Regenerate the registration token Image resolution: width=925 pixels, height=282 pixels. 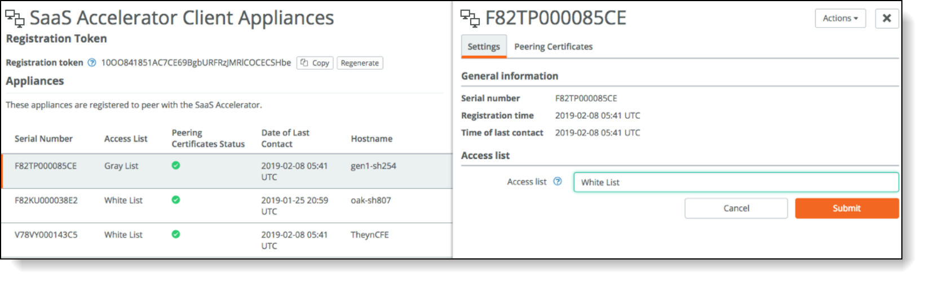(360, 63)
